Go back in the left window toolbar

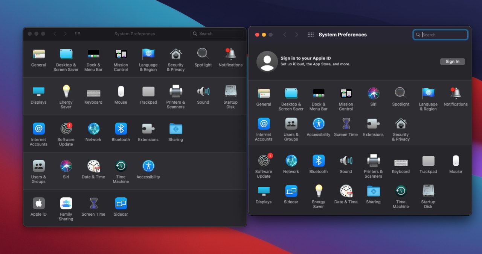pos(55,33)
